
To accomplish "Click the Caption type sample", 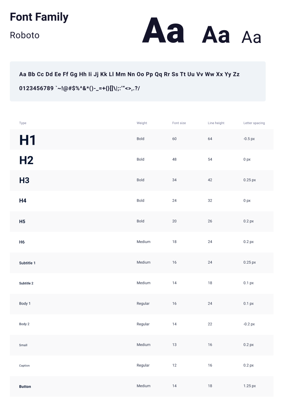I will point(24,366).
